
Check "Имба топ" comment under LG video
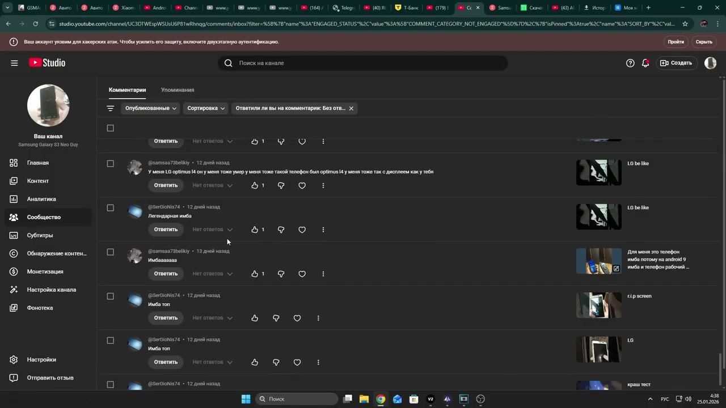(111, 341)
